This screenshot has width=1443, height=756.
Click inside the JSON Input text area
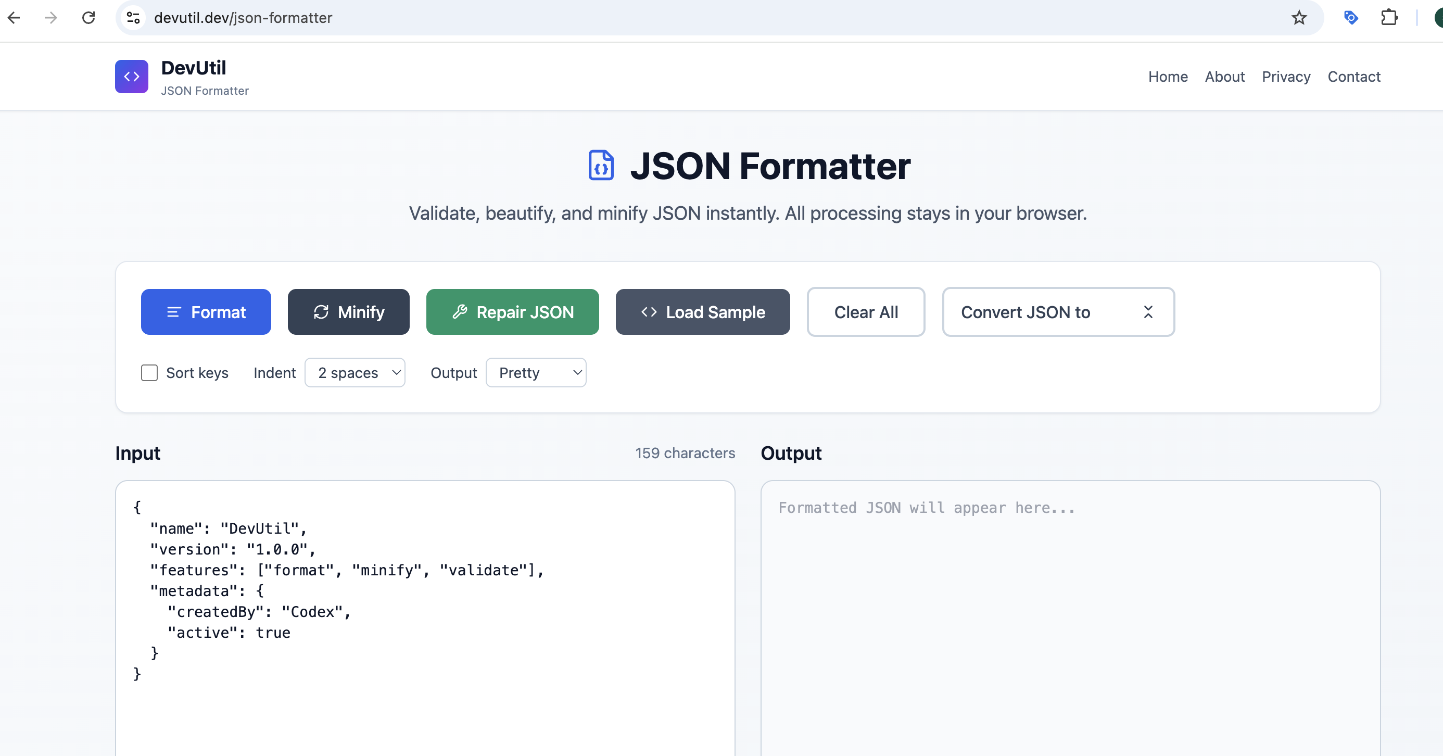click(425, 616)
